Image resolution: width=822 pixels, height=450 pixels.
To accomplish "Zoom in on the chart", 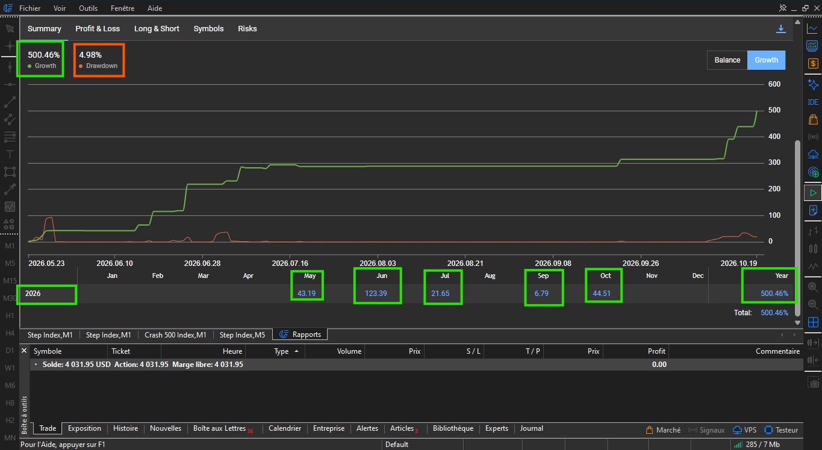I will pyautogui.click(x=813, y=288).
